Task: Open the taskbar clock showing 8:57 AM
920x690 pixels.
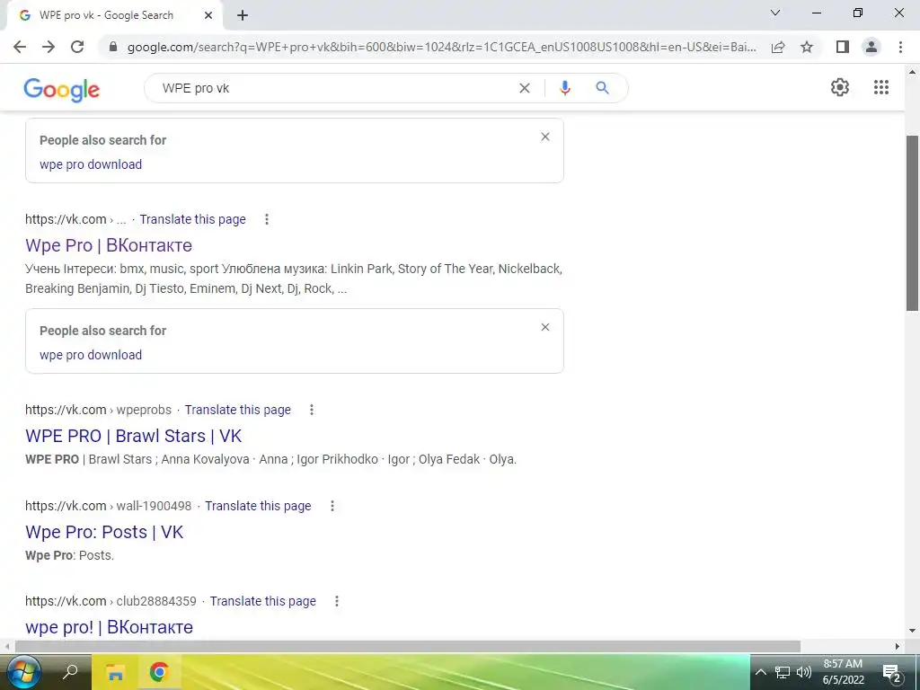Action: coord(843,672)
